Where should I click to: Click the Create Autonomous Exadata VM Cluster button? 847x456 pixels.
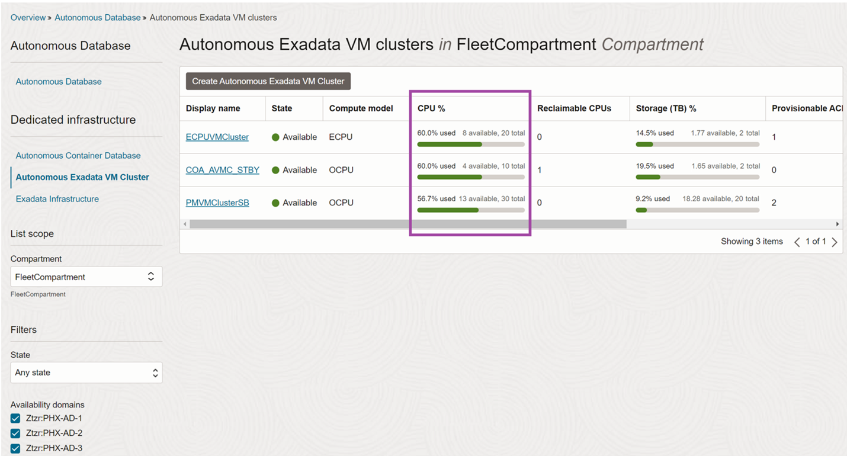pos(268,81)
